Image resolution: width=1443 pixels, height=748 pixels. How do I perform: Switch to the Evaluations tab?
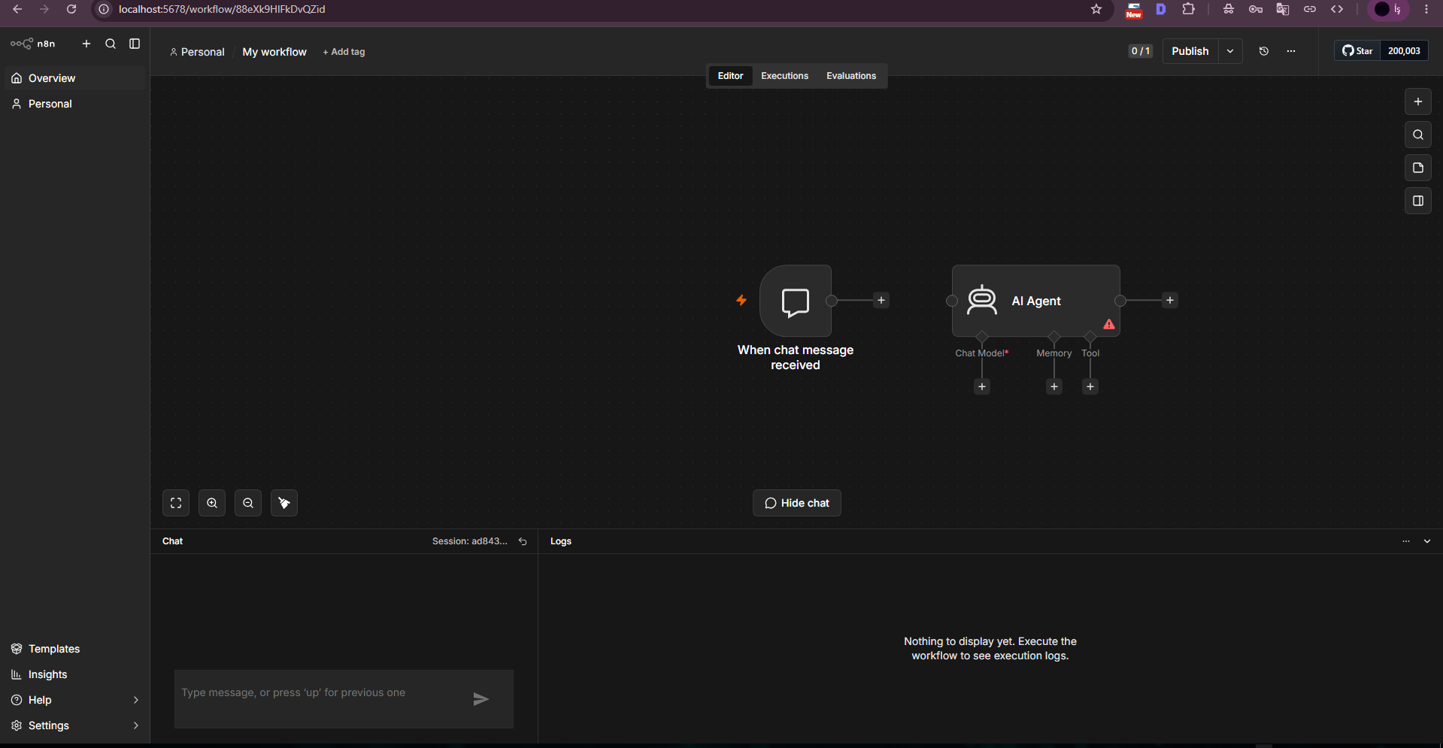[851, 76]
